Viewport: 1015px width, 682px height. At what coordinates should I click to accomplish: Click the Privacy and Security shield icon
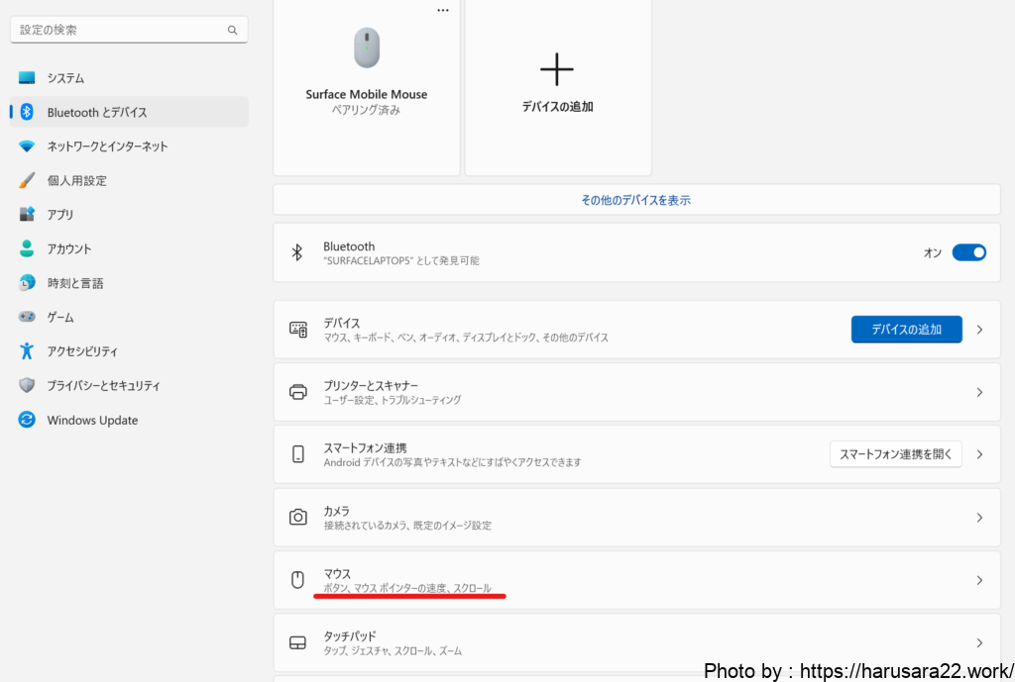[x=27, y=386]
